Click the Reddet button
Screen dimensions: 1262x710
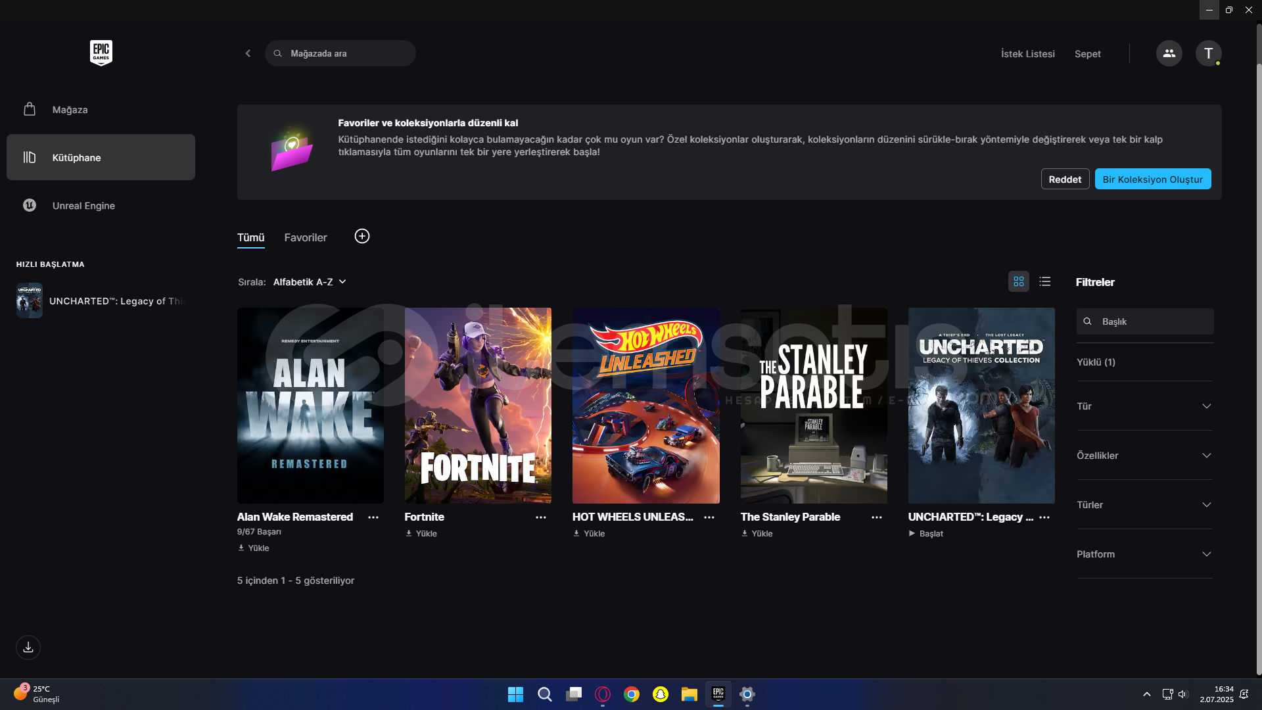point(1065,179)
